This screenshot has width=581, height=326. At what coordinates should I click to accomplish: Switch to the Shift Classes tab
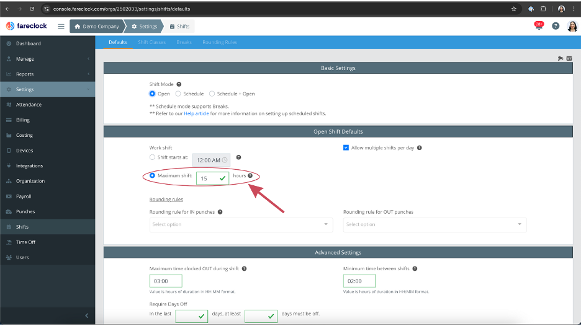pos(151,42)
